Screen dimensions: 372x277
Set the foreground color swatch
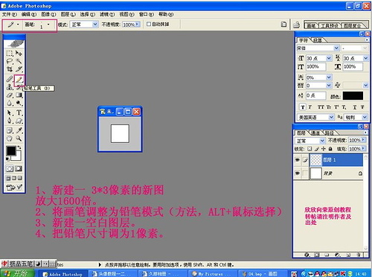click(11, 150)
